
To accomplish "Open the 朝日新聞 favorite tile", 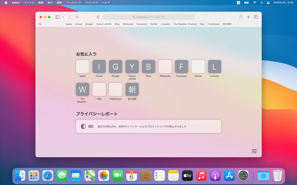I will coord(132,89).
